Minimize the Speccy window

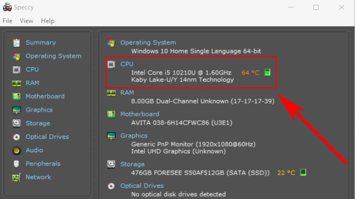[291, 7]
